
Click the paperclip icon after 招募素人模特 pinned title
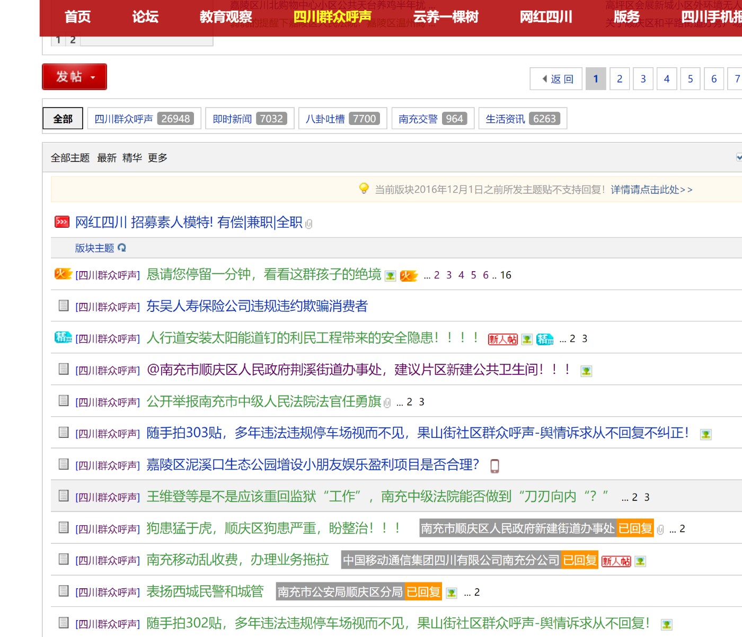pos(309,224)
